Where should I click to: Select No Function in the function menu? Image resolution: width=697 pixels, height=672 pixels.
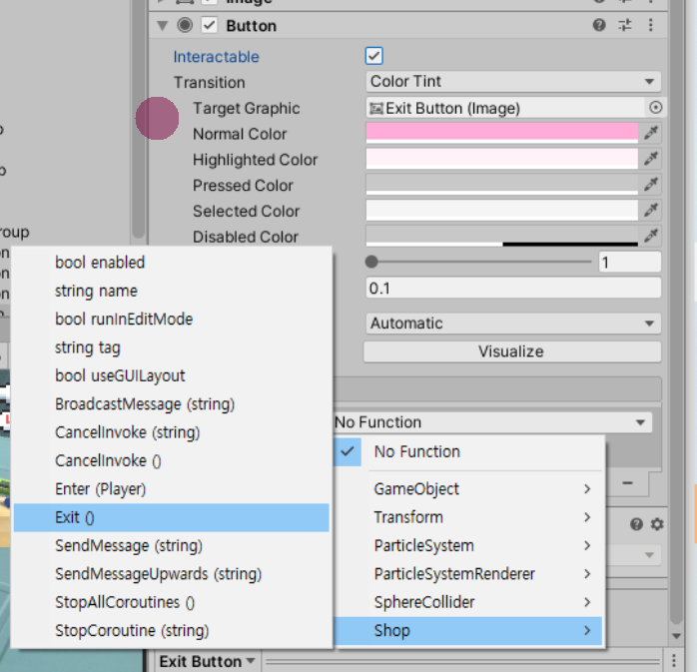(x=468, y=451)
